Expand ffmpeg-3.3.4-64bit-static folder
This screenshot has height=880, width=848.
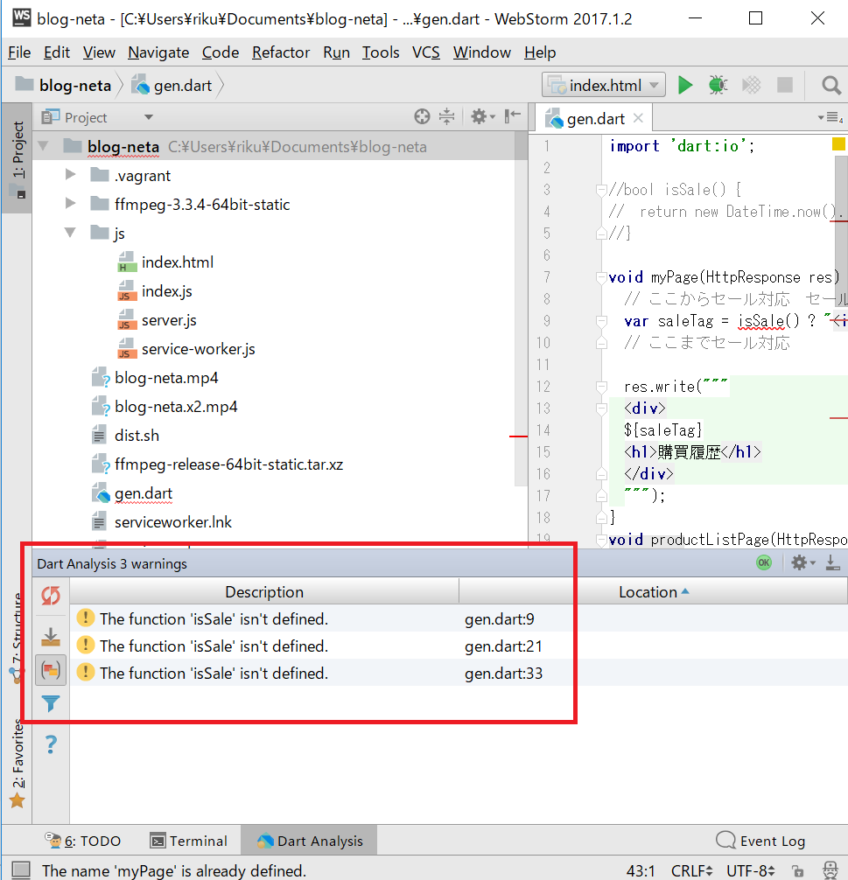pyautogui.click(x=70, y=203)
